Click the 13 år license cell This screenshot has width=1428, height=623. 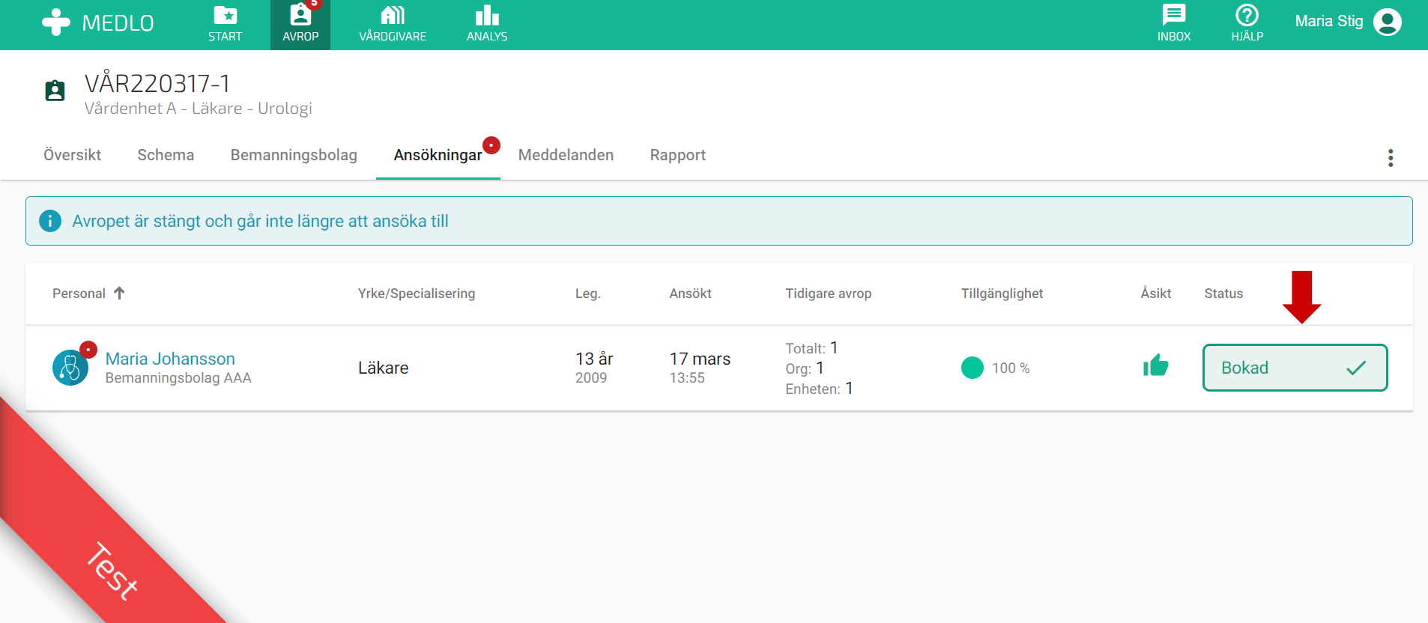(594, 359)
